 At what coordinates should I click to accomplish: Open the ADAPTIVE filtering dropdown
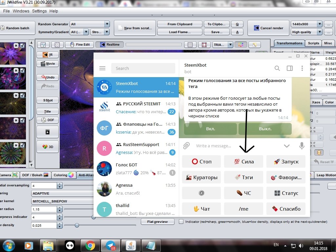pos(63,193)
